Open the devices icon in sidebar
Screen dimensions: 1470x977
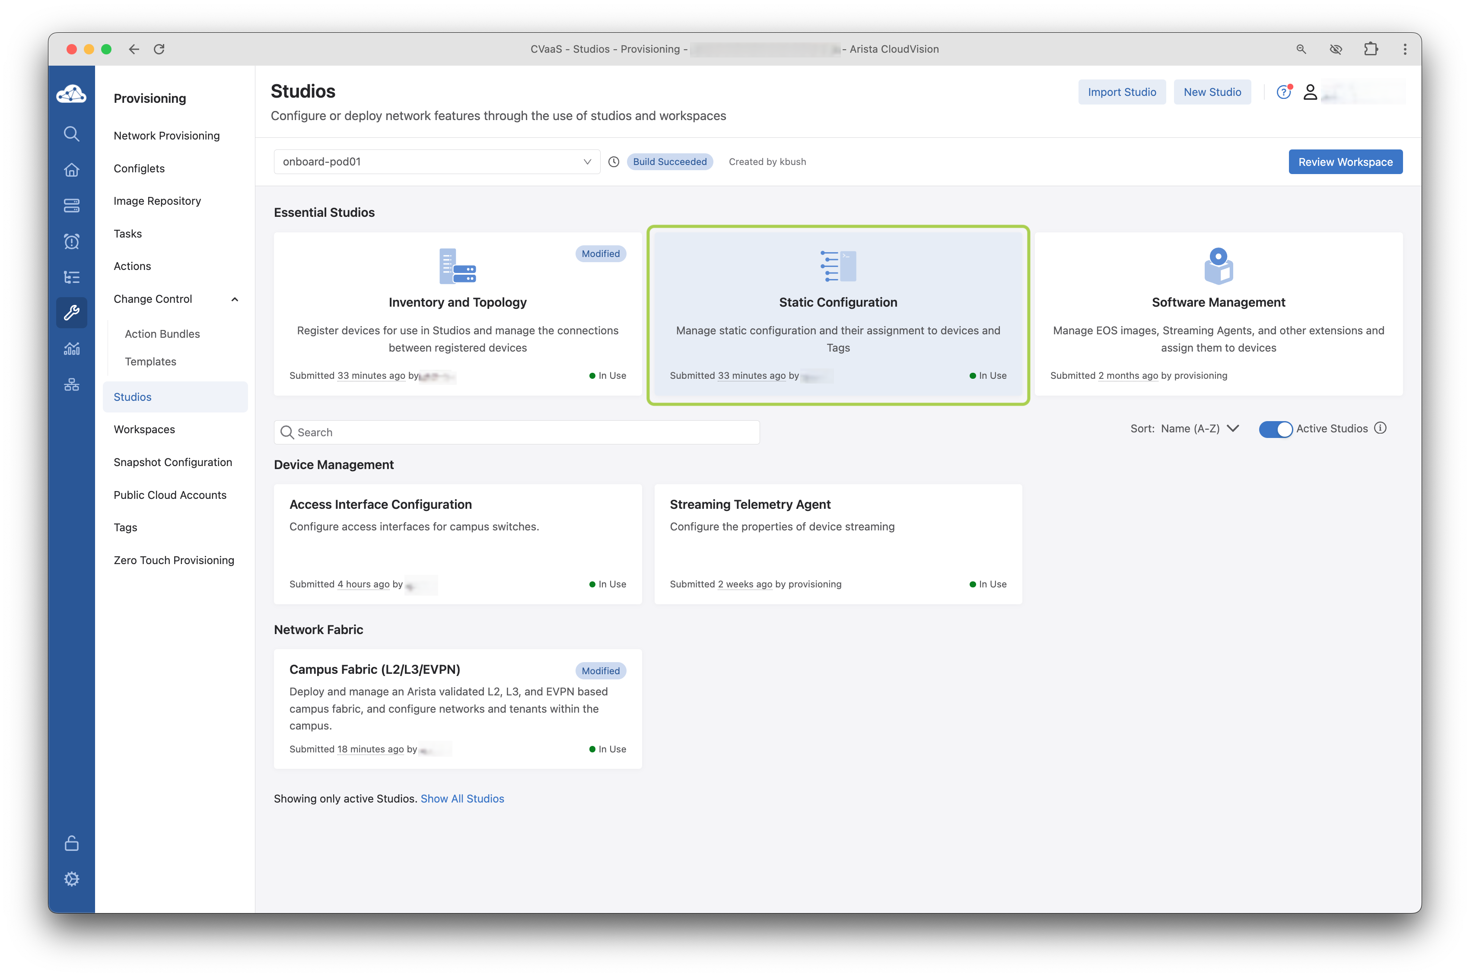pos(72,206)
